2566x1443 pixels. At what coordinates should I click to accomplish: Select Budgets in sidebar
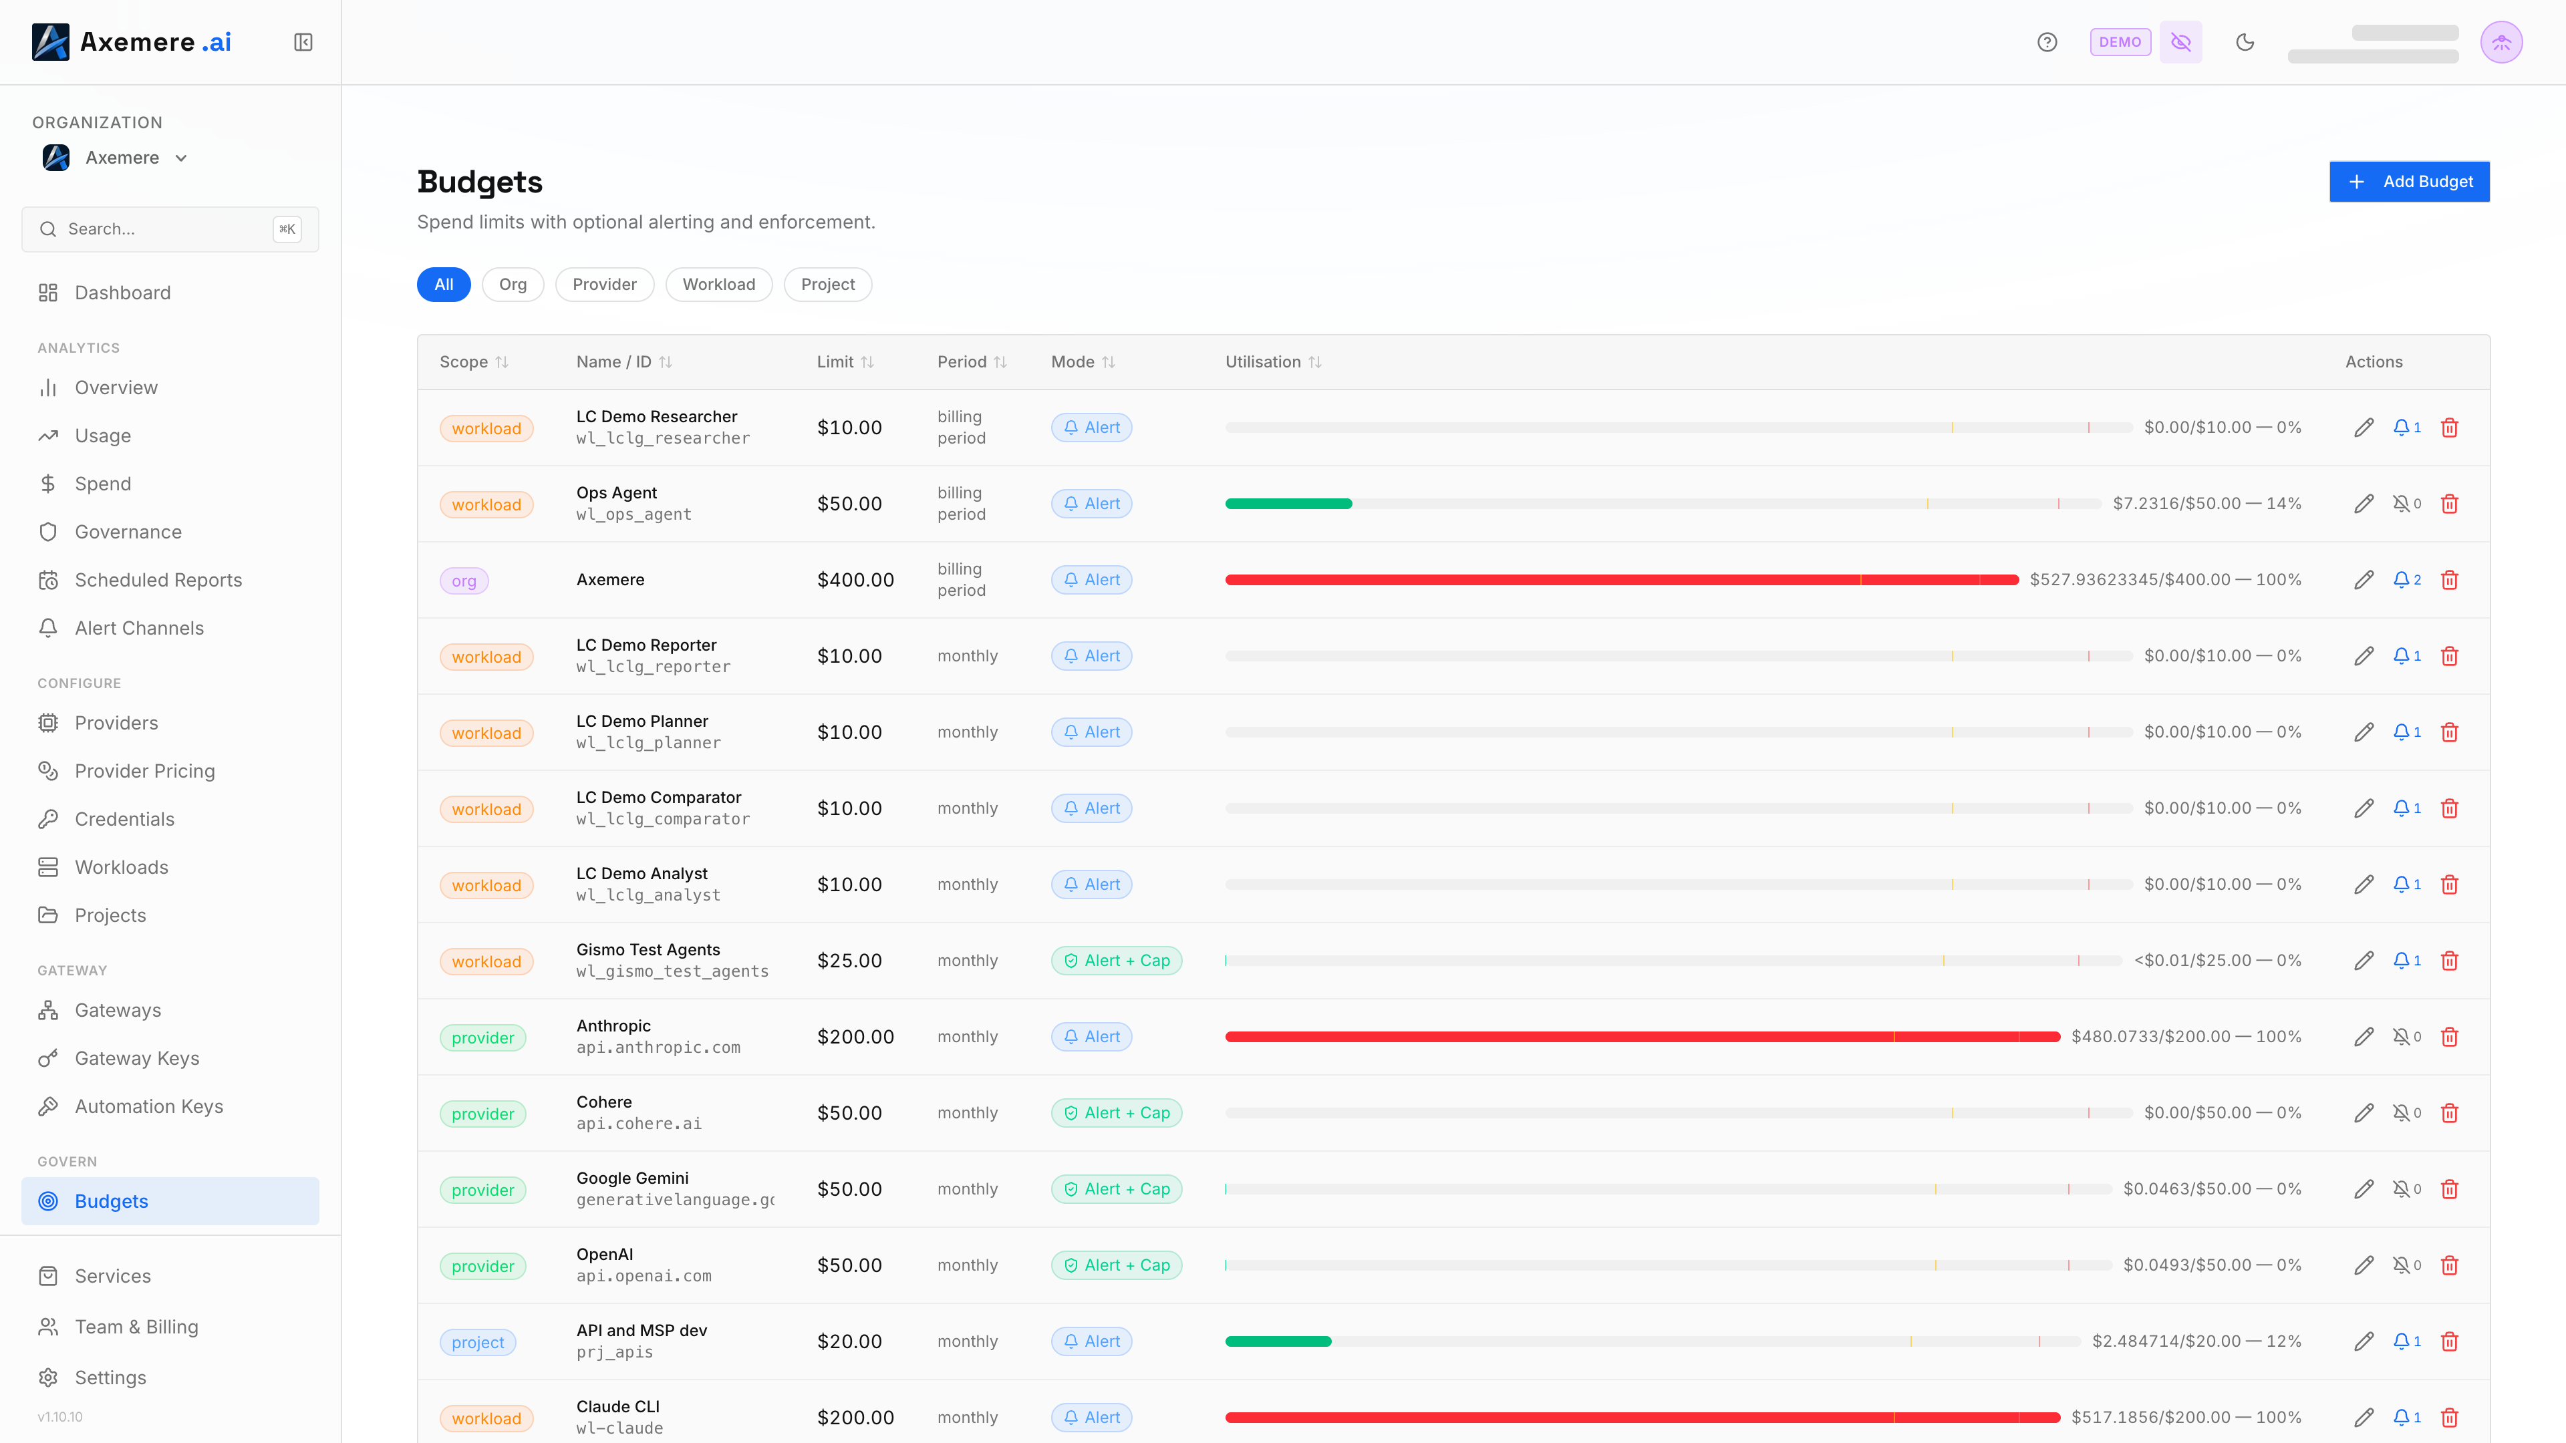point(170,1201)
